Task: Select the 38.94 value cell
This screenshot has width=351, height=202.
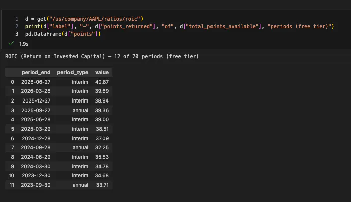Action: click(102, 101)
